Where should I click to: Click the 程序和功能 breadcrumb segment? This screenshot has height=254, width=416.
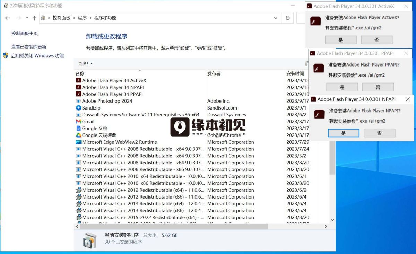105,18
